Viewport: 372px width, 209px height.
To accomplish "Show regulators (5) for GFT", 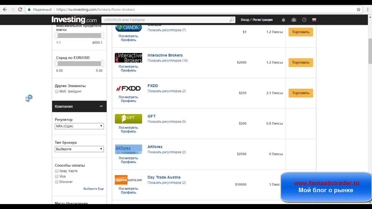I will coord(167,122).
